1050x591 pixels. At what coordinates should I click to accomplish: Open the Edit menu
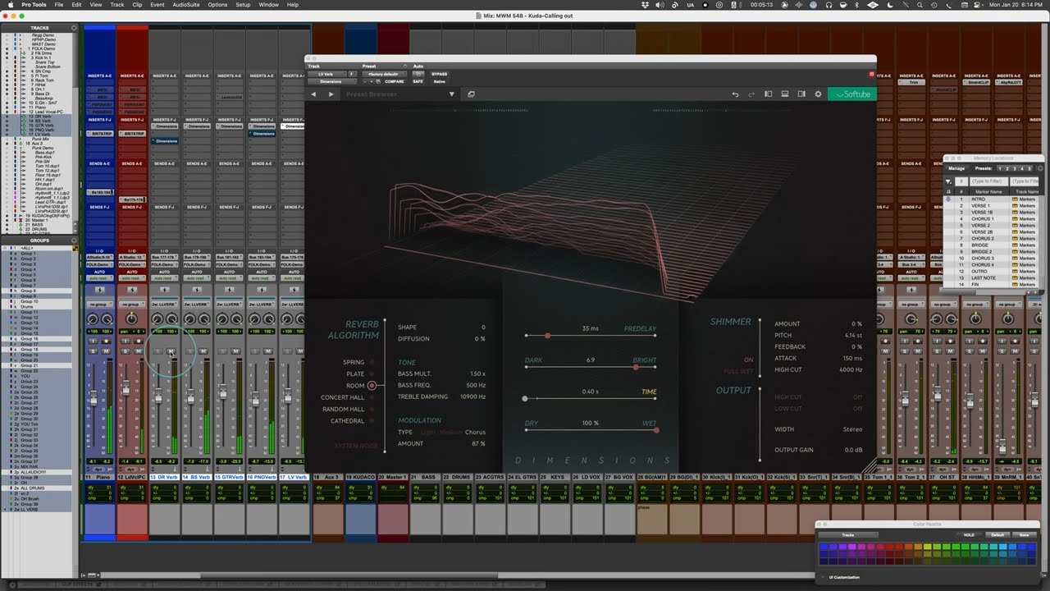click(76, 5)
